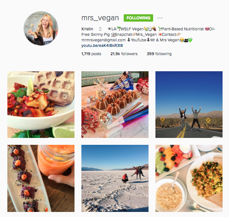View the 359 following list

(159, 54)
